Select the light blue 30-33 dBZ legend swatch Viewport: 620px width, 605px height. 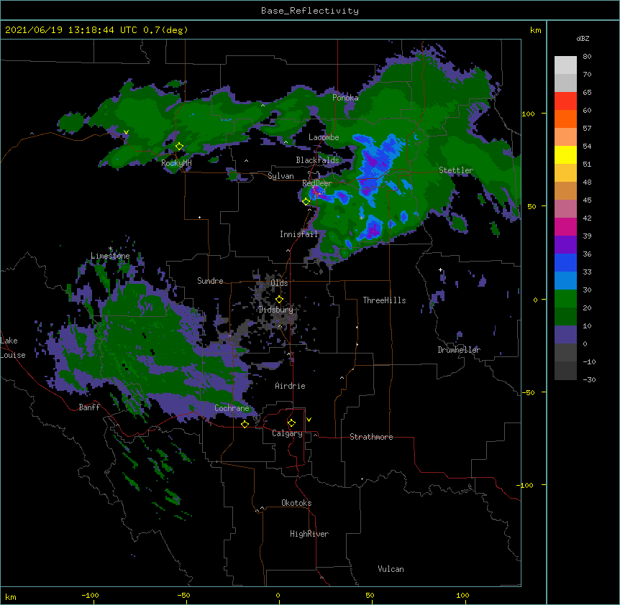pyautogui.click(x=565, y=281)
